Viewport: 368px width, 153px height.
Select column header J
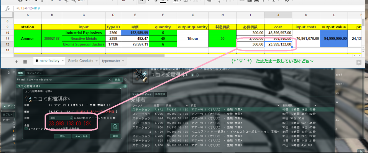click(278, 15)
